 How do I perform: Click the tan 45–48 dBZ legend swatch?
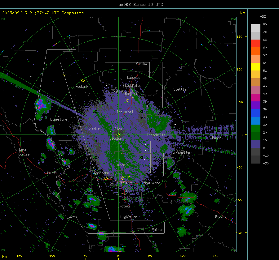click(x=255, y=82)
